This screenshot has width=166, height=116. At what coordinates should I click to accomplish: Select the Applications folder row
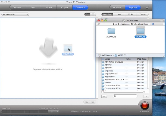[124, 77]
